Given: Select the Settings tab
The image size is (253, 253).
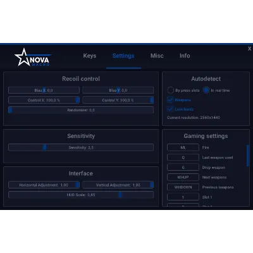Looking at the screenshot, I should tap(123, 56).
